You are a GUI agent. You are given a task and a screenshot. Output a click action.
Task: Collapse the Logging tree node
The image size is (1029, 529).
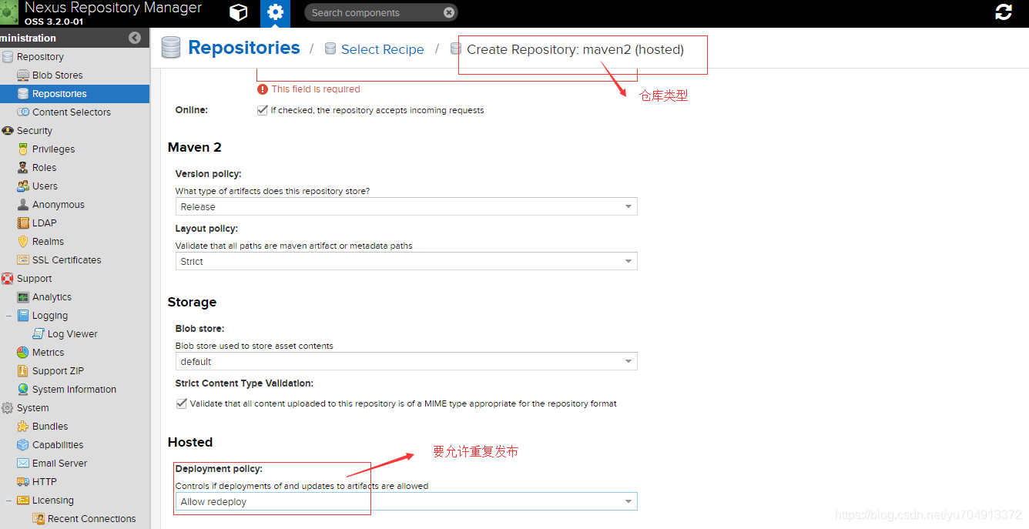point(8,316)
